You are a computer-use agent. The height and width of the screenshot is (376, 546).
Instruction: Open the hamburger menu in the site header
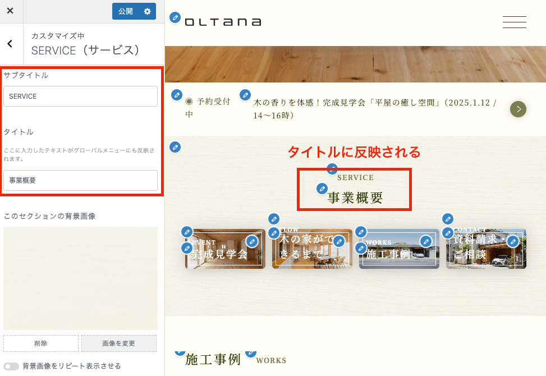coord(514,22)
